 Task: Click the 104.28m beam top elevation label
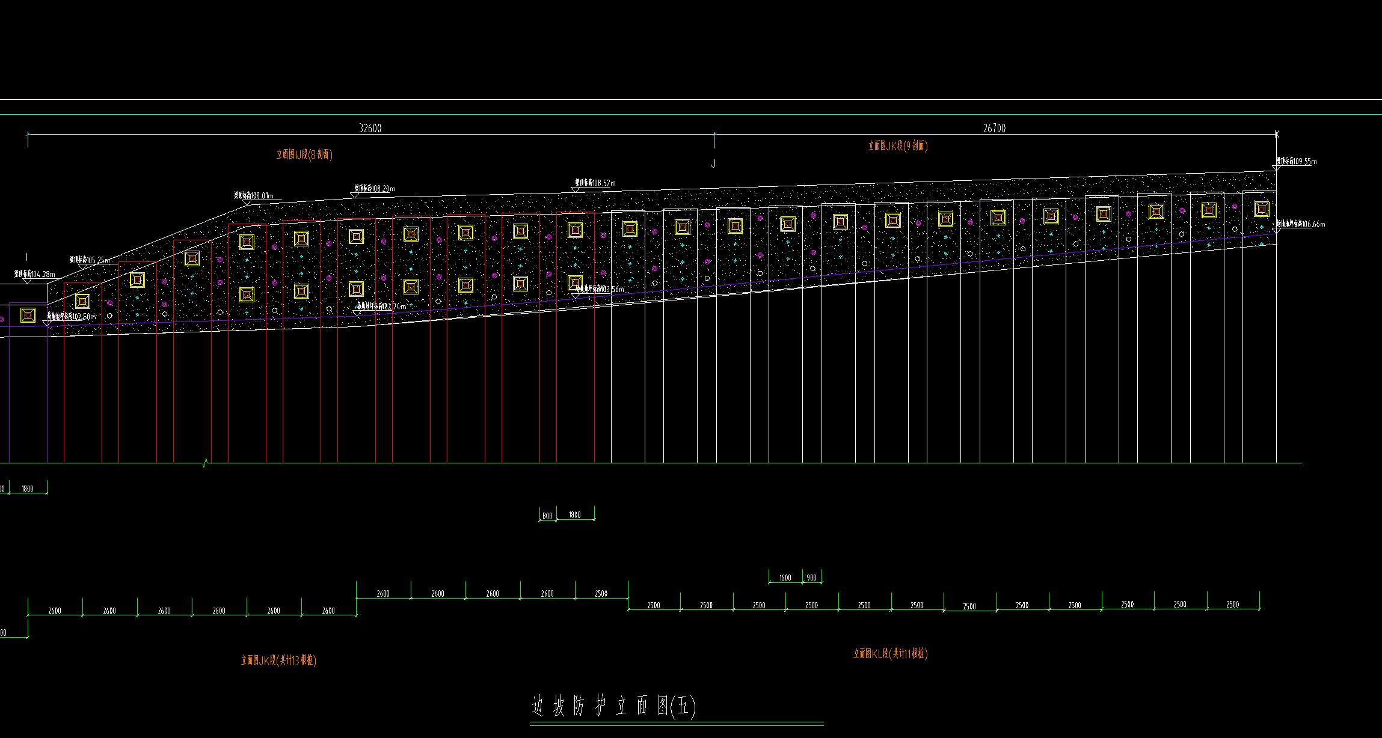(x=35, y=274)
